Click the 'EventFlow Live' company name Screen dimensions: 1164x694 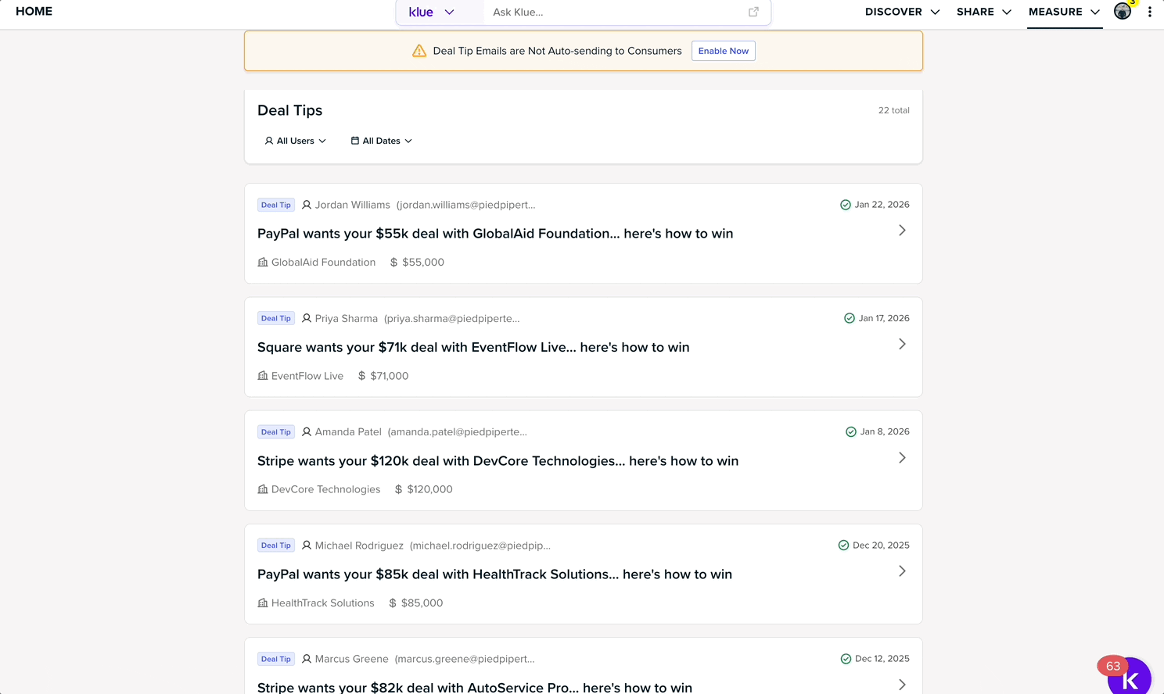(x=307, y=376)
